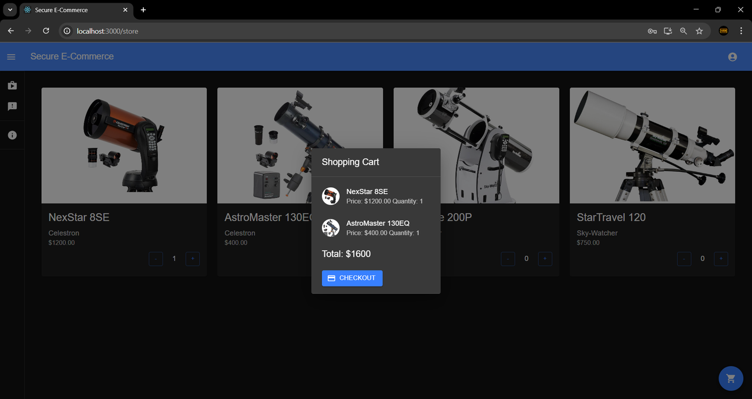This screenshot has width=752, height=399.
Task: Click the StarTravel 120 product image
Action: click(x=653, y=146)
